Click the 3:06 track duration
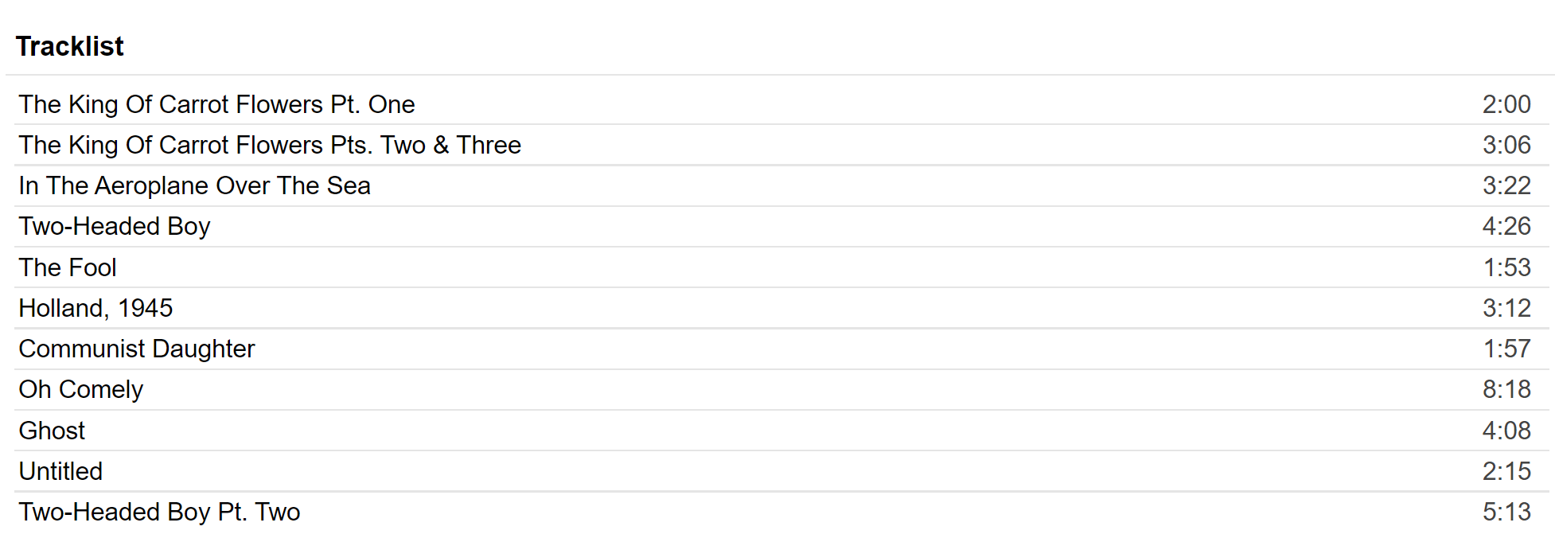Screen dimensions: 1555x538 (x=1506, y=145)
